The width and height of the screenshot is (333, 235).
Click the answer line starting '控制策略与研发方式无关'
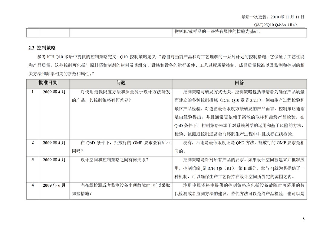pyautogui.click(x=244, y=92)
